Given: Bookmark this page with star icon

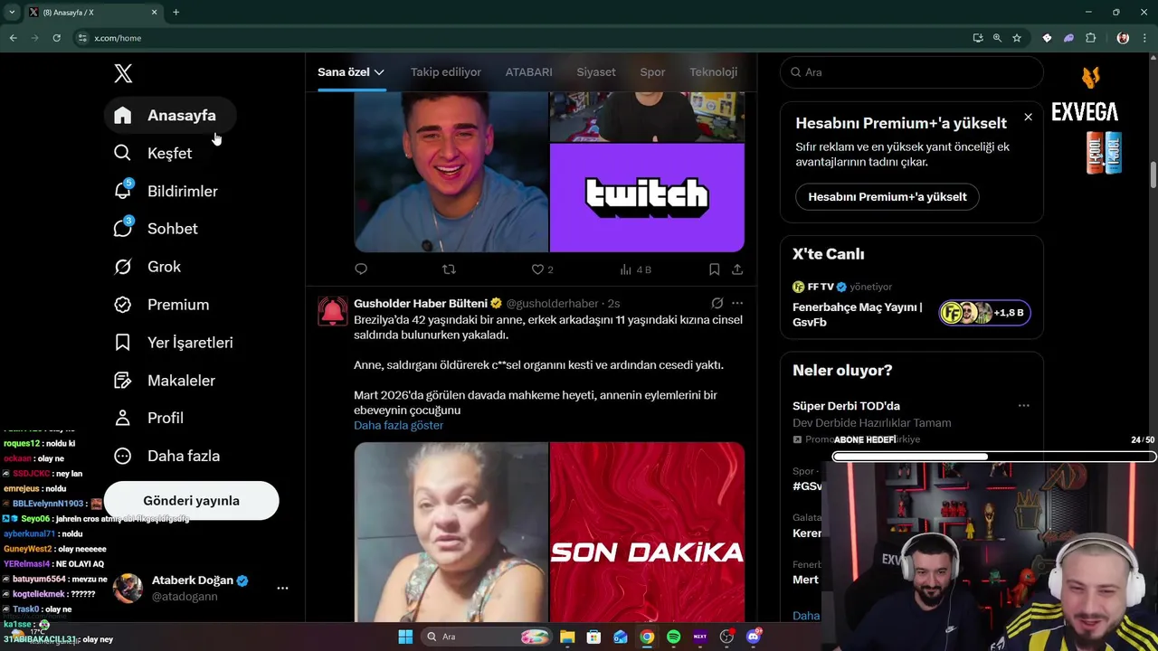Looking at the screenshot, I should tap(1017, 38).
